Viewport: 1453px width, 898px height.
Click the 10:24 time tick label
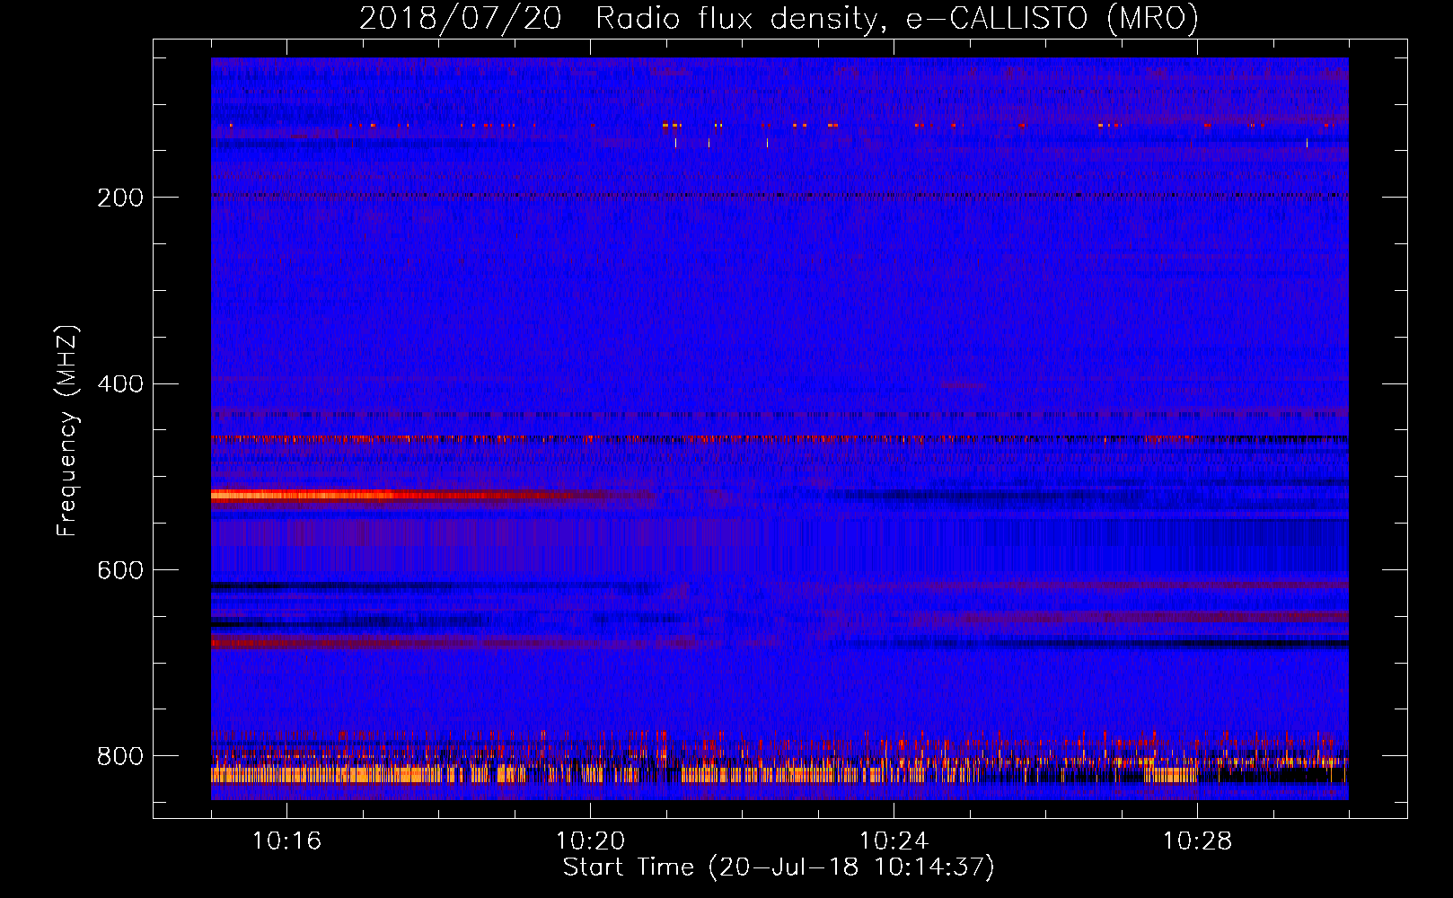click(894, 841)
